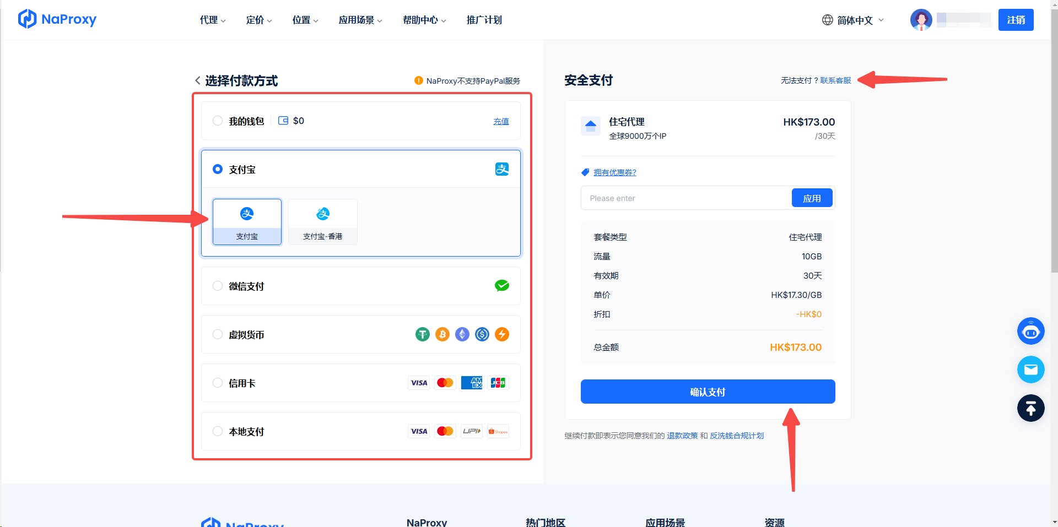
Task: Click the JCB card logo
Action: click(498, 383)
